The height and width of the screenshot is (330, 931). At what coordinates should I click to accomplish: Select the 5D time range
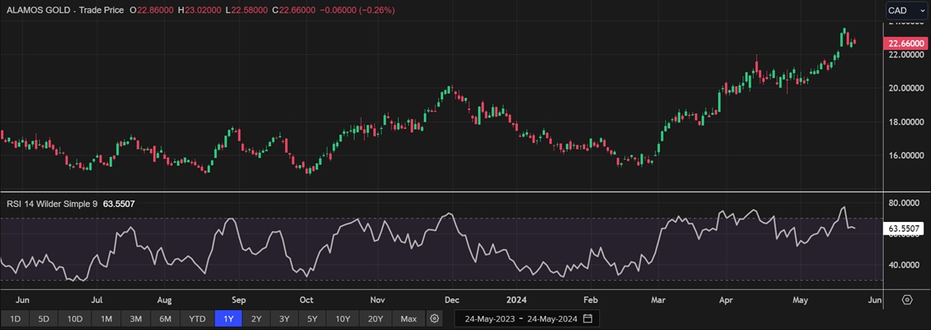click(44, 318)
